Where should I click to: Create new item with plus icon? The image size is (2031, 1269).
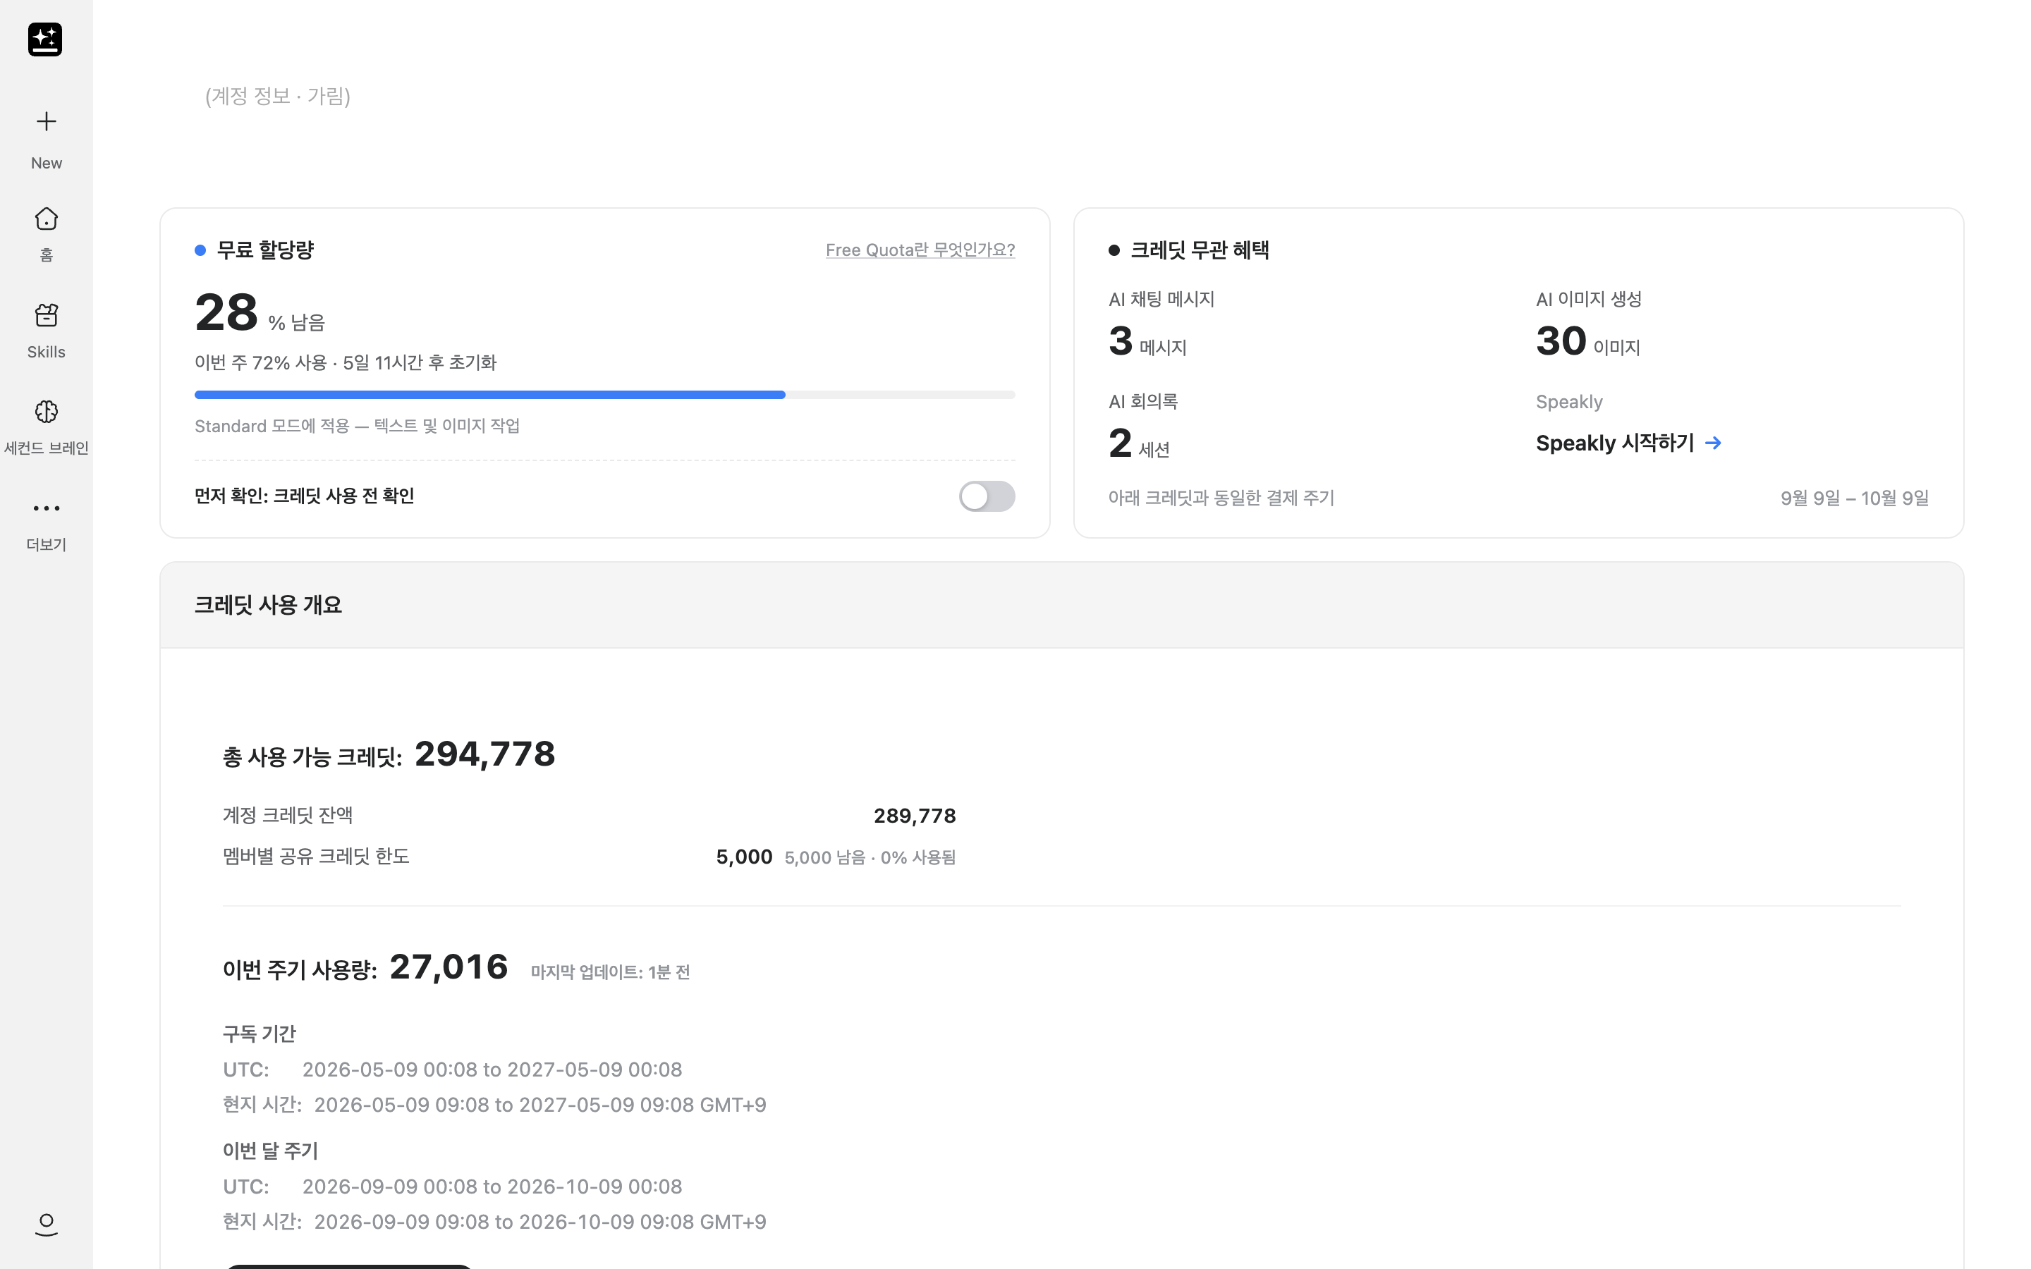pos(46,122)
